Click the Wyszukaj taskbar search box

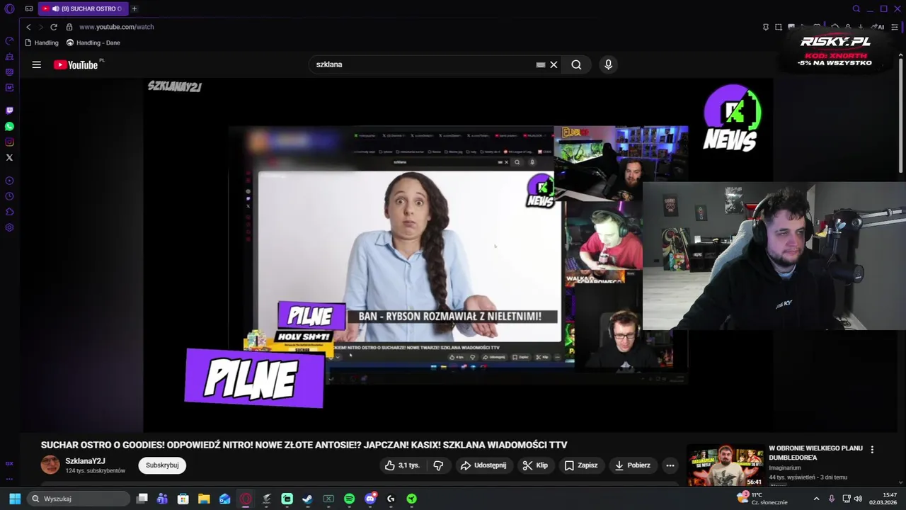click(x=79, y=499)
